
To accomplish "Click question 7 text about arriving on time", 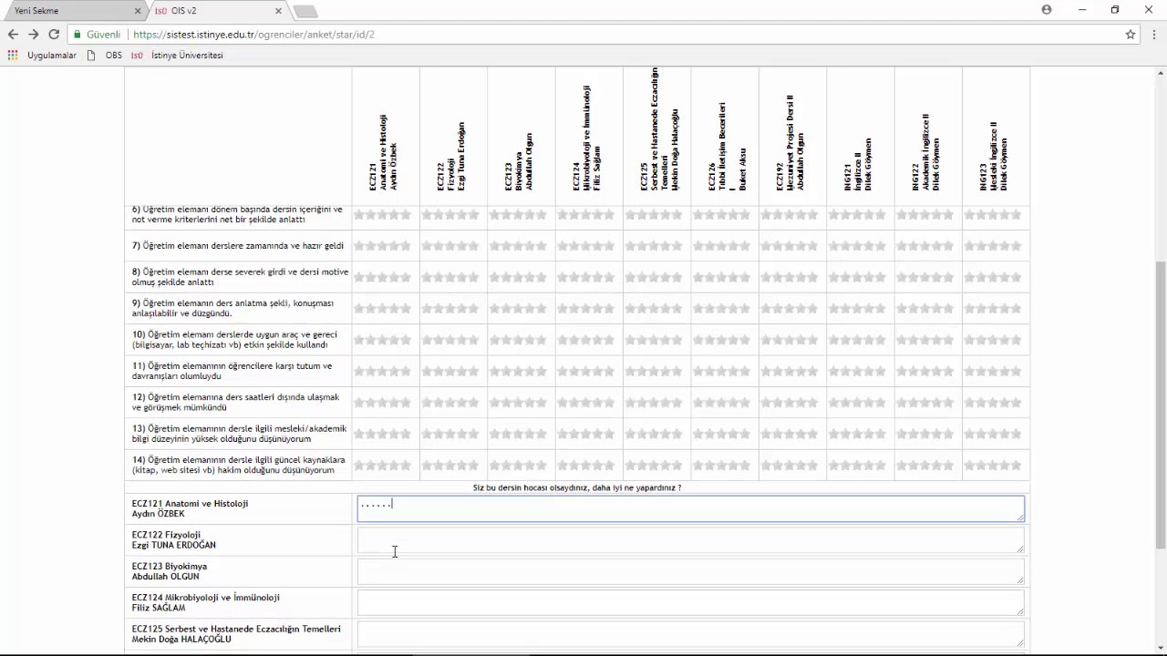I will pyautogui.click(x=238, y=246).
